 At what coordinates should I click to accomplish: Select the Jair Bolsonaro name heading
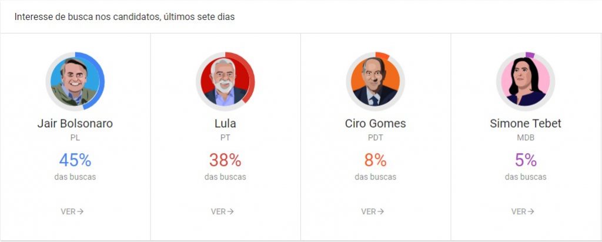[x=75, y=124]
